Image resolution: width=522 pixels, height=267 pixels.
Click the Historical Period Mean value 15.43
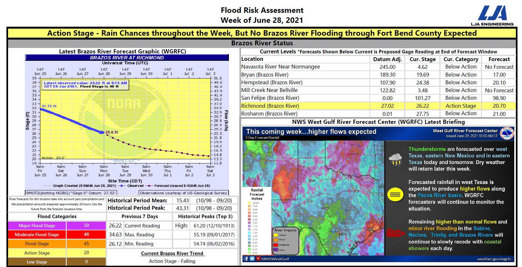click(182, 200)
